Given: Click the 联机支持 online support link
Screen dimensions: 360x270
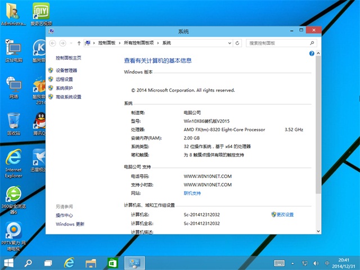Looking at the screenshot, I should coord(192,193).
